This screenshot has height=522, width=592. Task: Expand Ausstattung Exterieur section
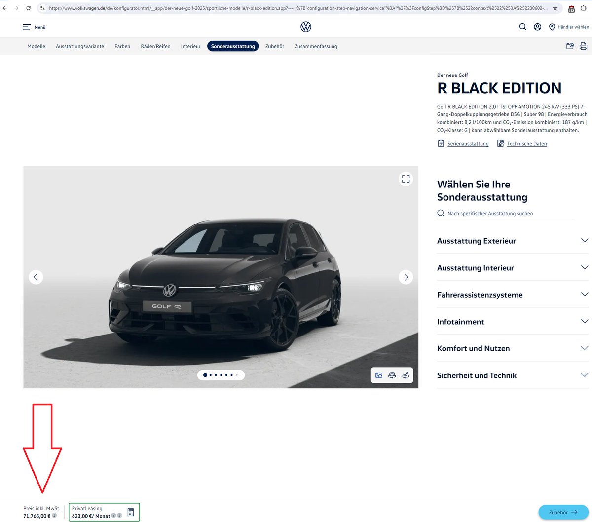(513, 241)
